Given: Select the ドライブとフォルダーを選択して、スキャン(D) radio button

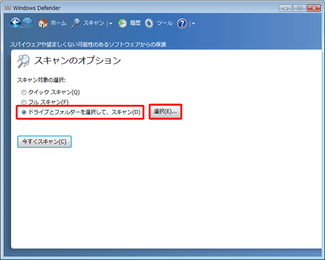Looking at the screenshot, I should pyautogui.click(x=24, y=112).
